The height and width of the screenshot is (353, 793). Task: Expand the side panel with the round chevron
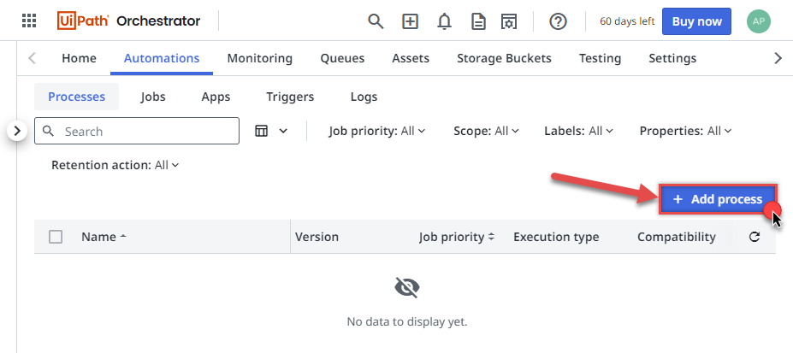(x=18, y=132)
